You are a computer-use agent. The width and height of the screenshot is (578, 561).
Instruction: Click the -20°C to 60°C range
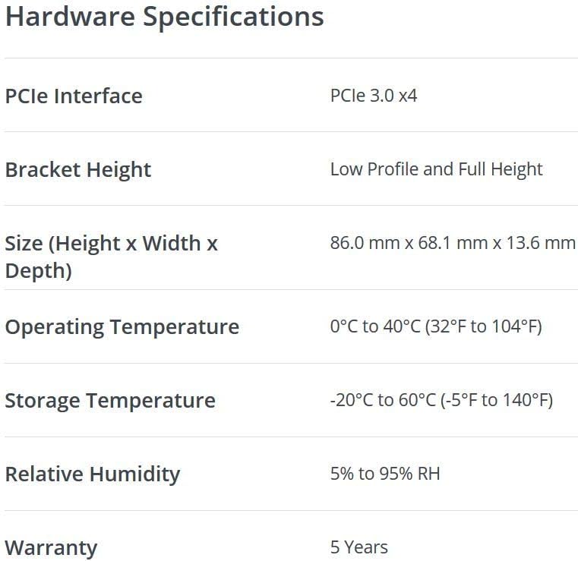[383, 401]
